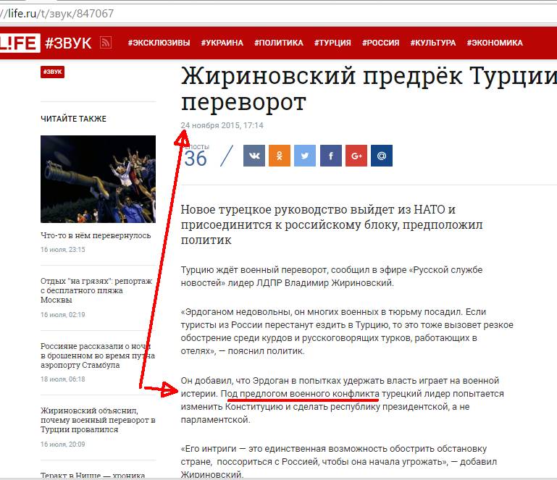Share article via Mail.ru @ icon

tap(382, 156)
